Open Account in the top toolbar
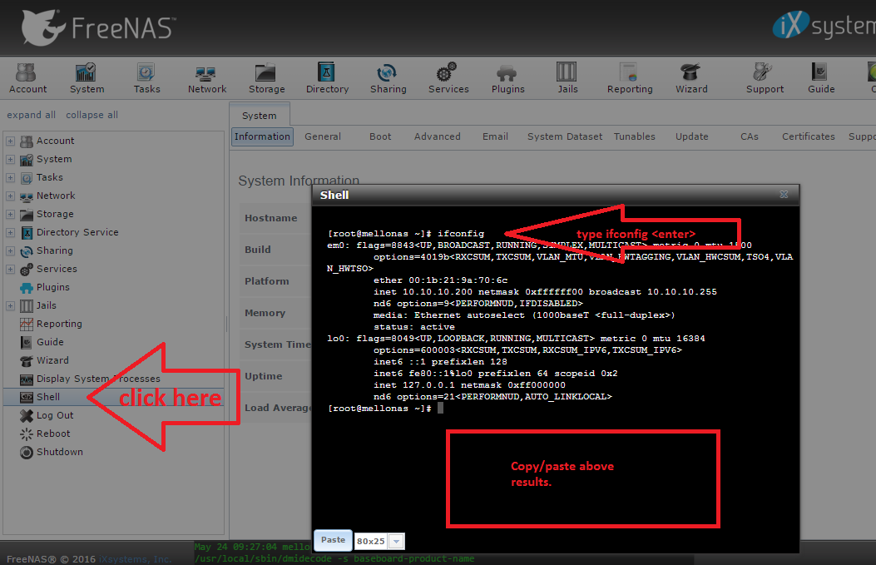Viewport: 876px width, 565px height. click(28, 78)
